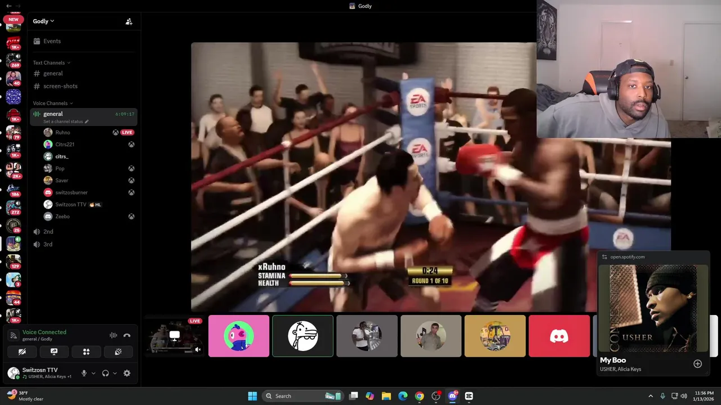Viewport: 721px width, 405px height.
Task: Expand headphone output options chevron
Action: click(x=115, y=373)
